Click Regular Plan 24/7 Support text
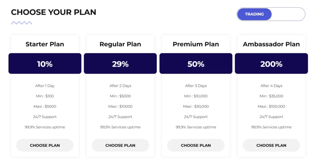This screenshot has width=315, height=166. click(120, 117)
